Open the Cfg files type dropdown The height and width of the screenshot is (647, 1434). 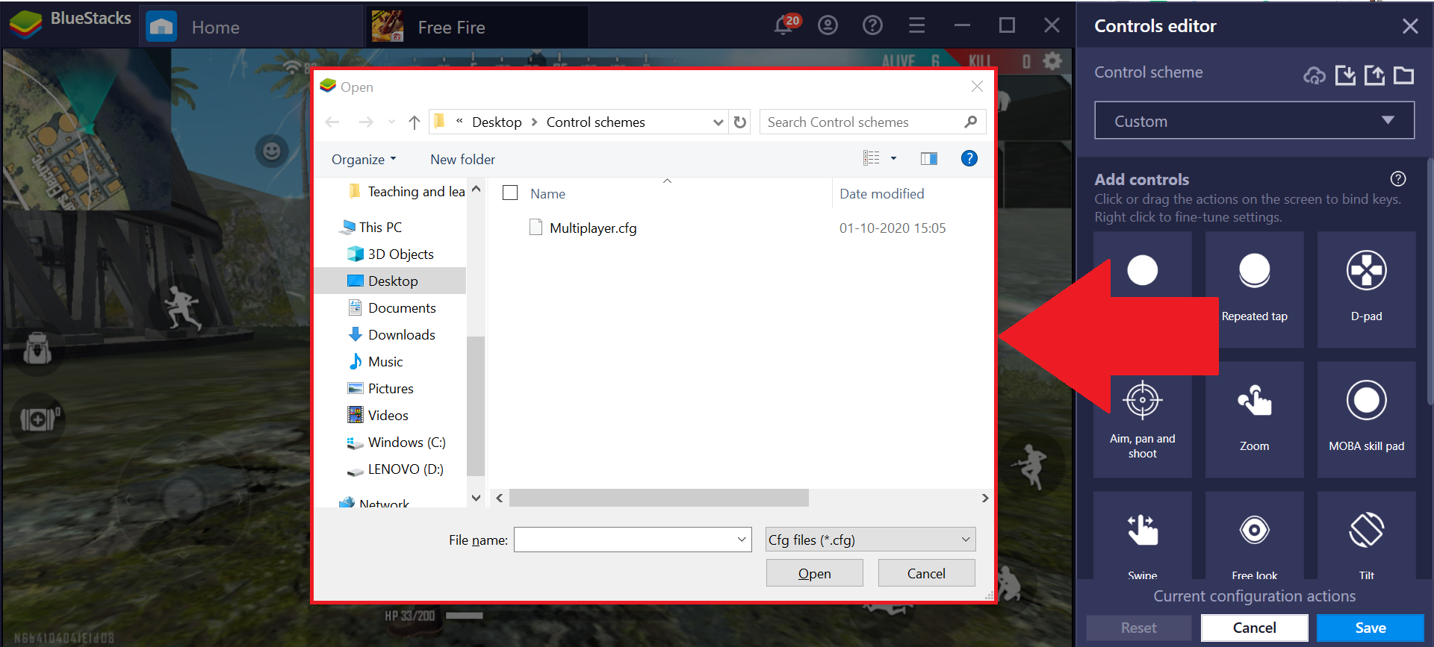(x=871, y=540)
